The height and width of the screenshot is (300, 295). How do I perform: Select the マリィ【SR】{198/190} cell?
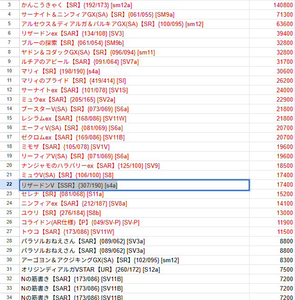tap(134, 71)
